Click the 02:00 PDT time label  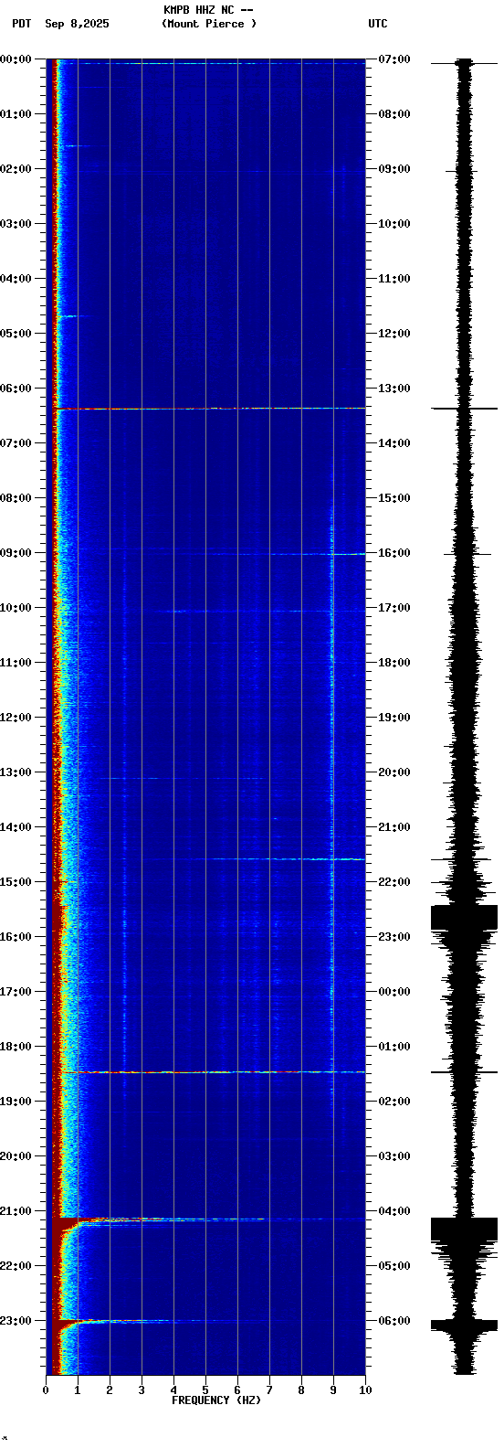coord(16,169)
